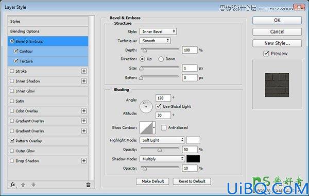Select the Inner Shadow effect row
Screen dimensions: 309x196
pyautogui.click(x=48, y=81)
